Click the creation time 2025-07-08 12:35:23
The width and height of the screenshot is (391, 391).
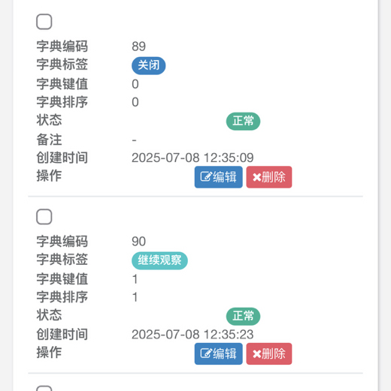click(192, 335)
